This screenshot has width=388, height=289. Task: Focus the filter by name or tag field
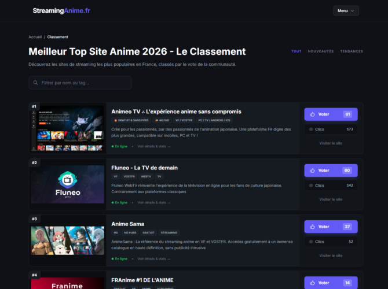(x=80, y=83)
